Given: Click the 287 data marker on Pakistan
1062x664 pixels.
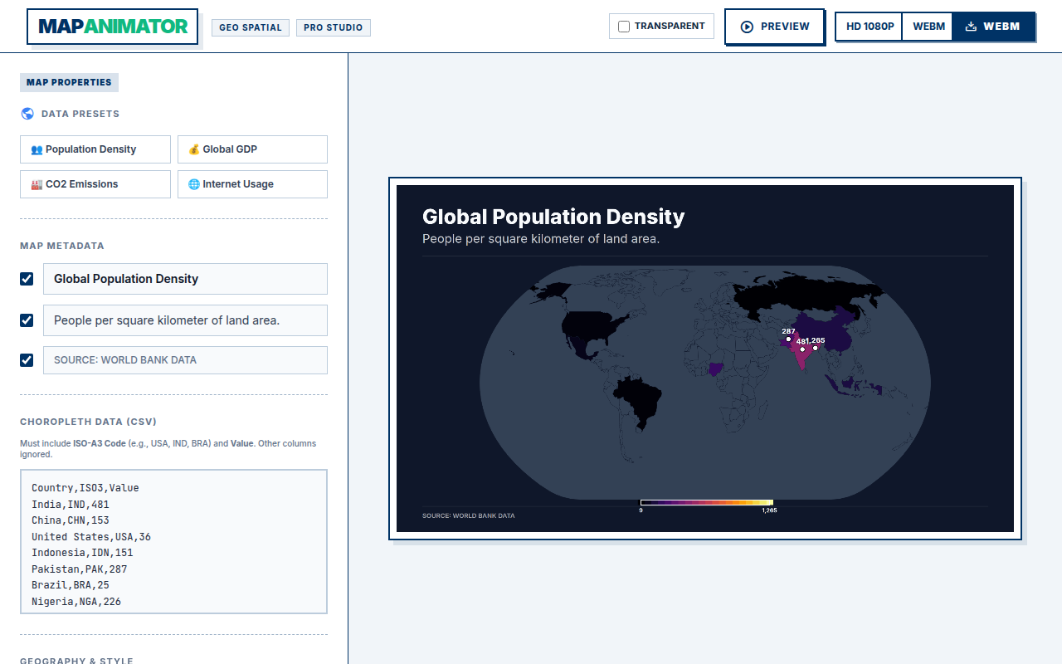Looking at the screenshot, I should tap(788, 339).
